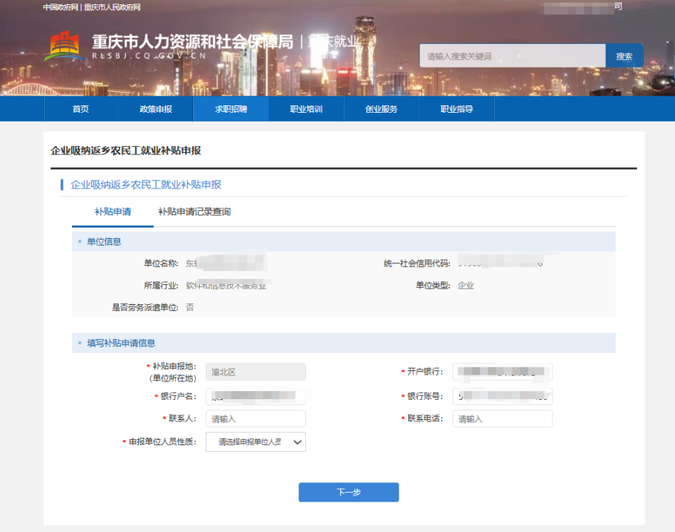Click the 补贴申报地 渝北区 field
Screen dimensions: 675x532
[x=255, y=372]
